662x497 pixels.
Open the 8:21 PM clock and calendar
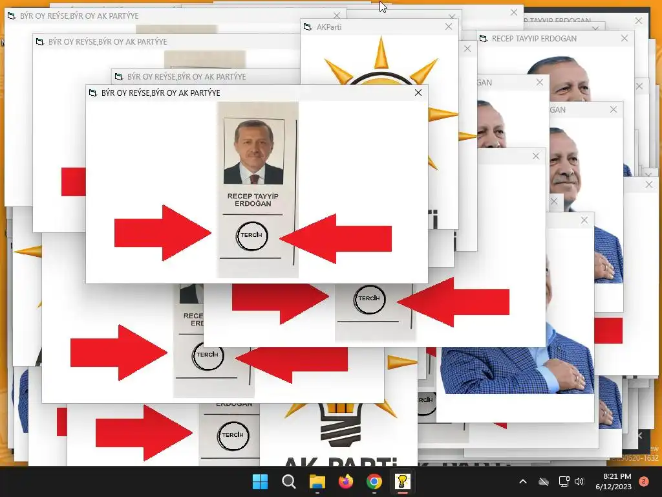pyautogui.click(x=614, y=481)
